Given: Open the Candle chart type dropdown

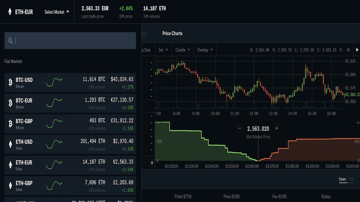Looking at the screenshot, I should pos(182,50).
